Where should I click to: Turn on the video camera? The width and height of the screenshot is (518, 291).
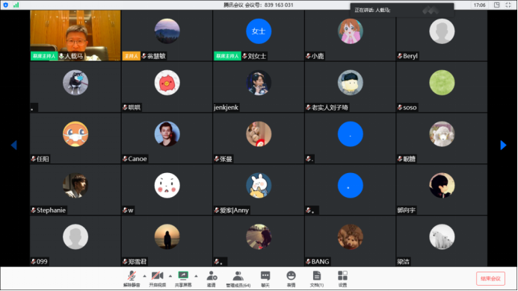(157, 279)
